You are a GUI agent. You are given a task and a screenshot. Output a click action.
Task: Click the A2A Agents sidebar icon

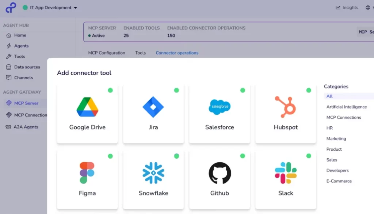(8, 127)
